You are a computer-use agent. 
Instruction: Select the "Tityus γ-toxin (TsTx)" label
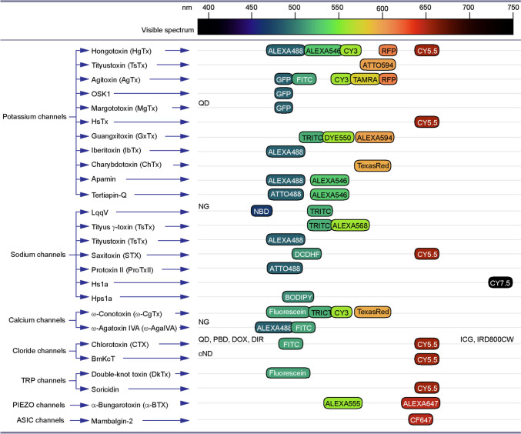pyautogui.click(x=123, y=227)
